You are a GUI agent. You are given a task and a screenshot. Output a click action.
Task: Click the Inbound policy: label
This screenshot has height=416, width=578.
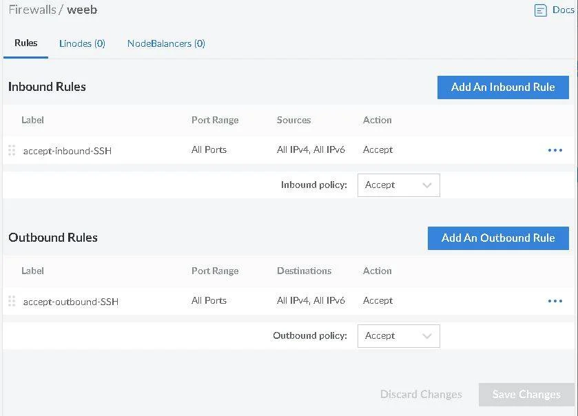pos(314,185)
